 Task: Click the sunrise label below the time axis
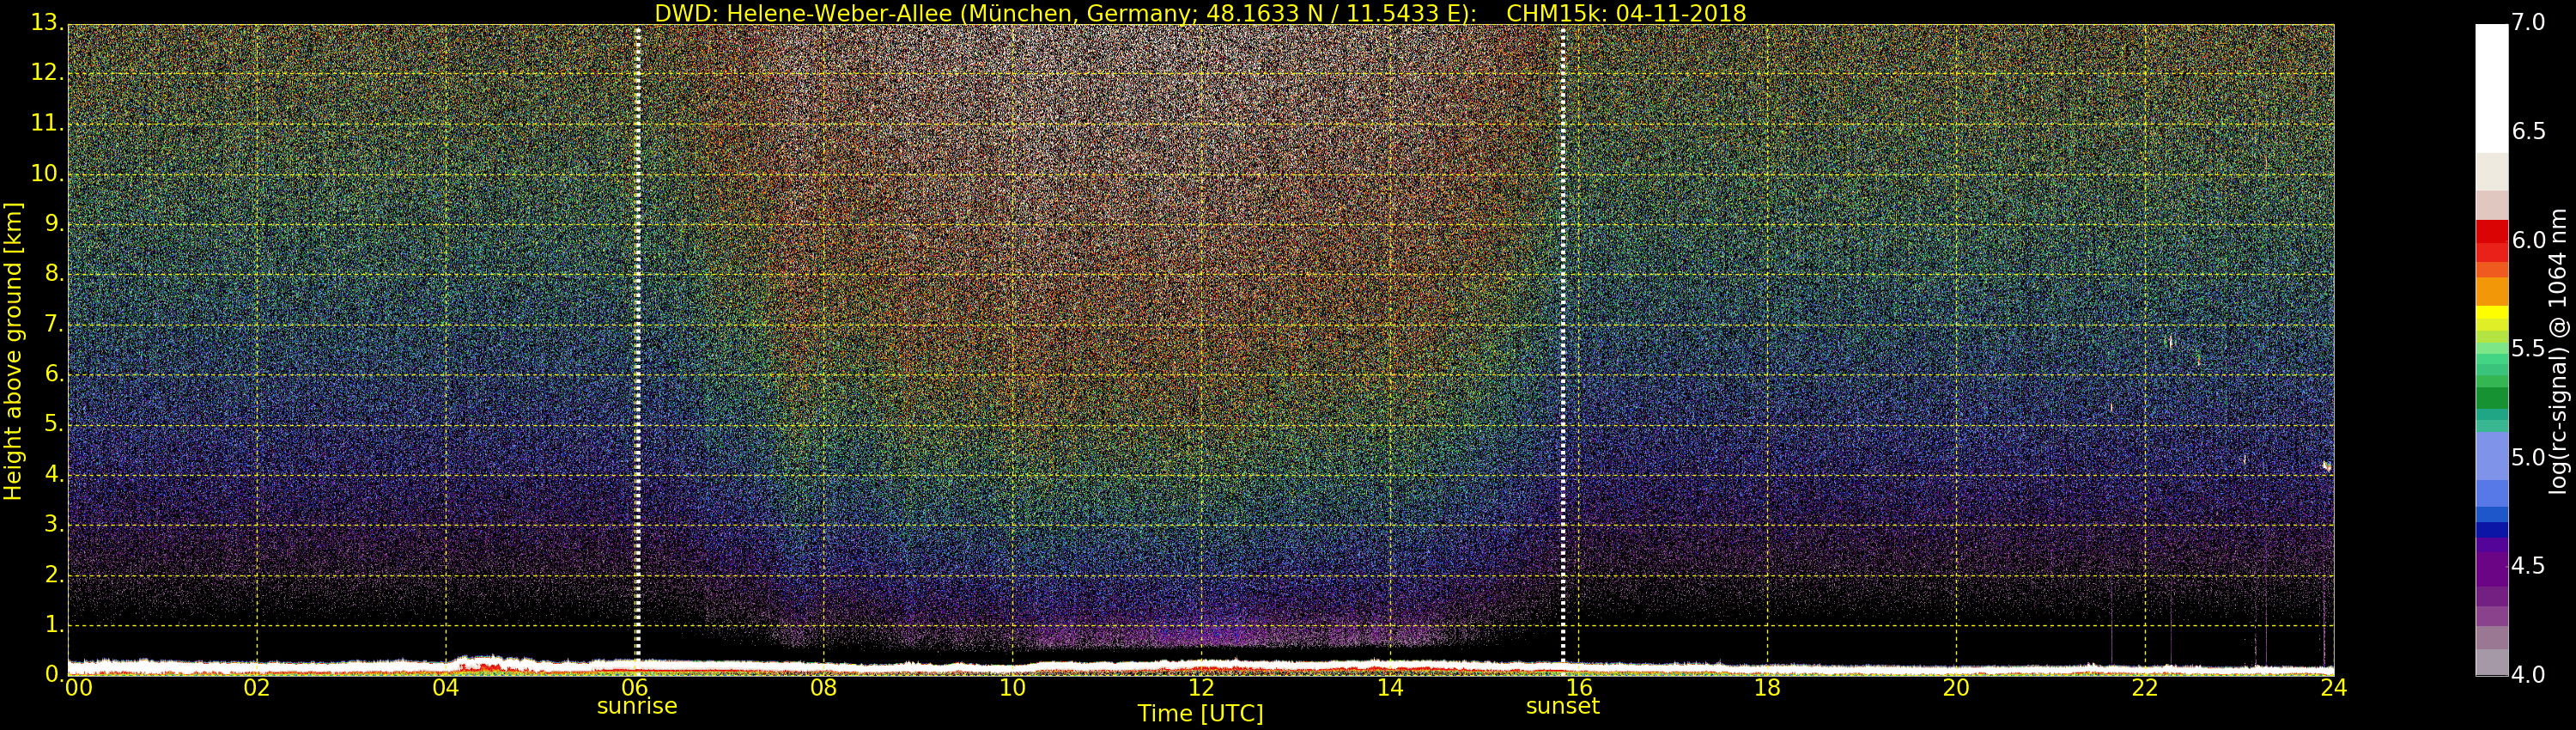(637, 707)
